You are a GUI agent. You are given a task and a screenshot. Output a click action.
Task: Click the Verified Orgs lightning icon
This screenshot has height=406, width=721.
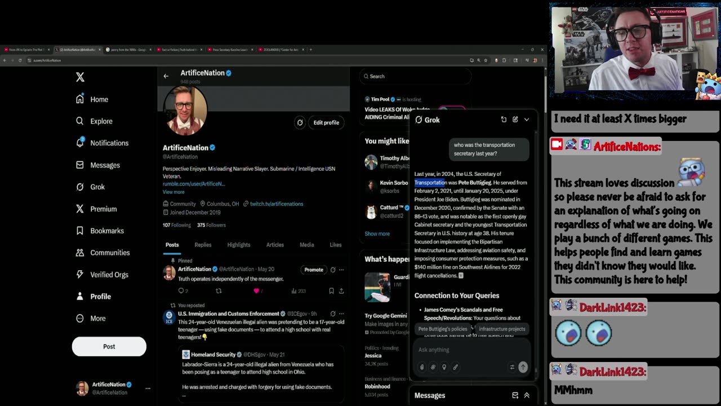(80, 275)
